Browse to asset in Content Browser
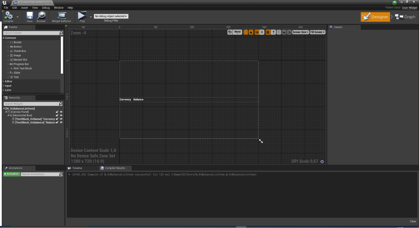Image resolution: width=419 pixels, height=228 pixels. pos(41,16)
